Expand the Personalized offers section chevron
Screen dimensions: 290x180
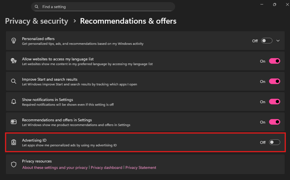click(278, 41)
